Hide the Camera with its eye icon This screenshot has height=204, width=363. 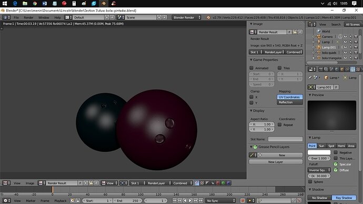346,37
